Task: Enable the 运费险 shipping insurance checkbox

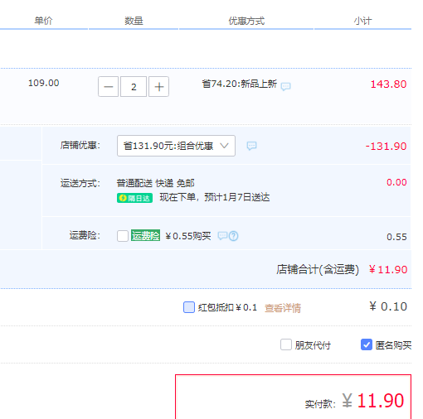Action: click(x=123, y=236)
